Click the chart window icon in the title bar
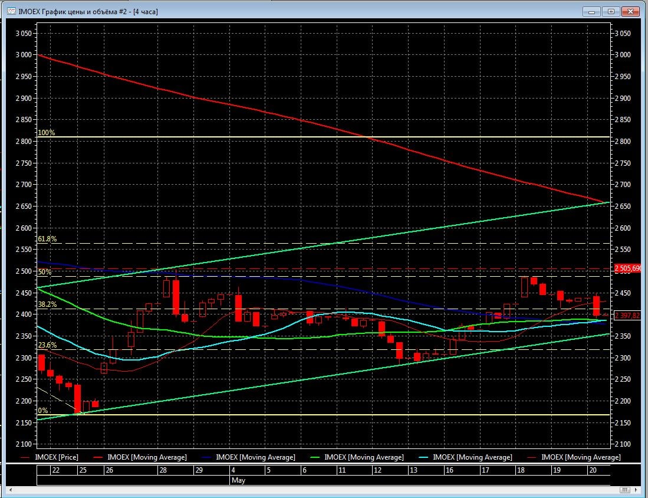648x498 pixels. pos(12,12)
